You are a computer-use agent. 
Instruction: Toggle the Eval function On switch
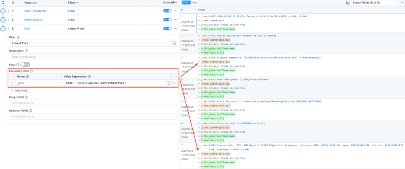point(167,29)
